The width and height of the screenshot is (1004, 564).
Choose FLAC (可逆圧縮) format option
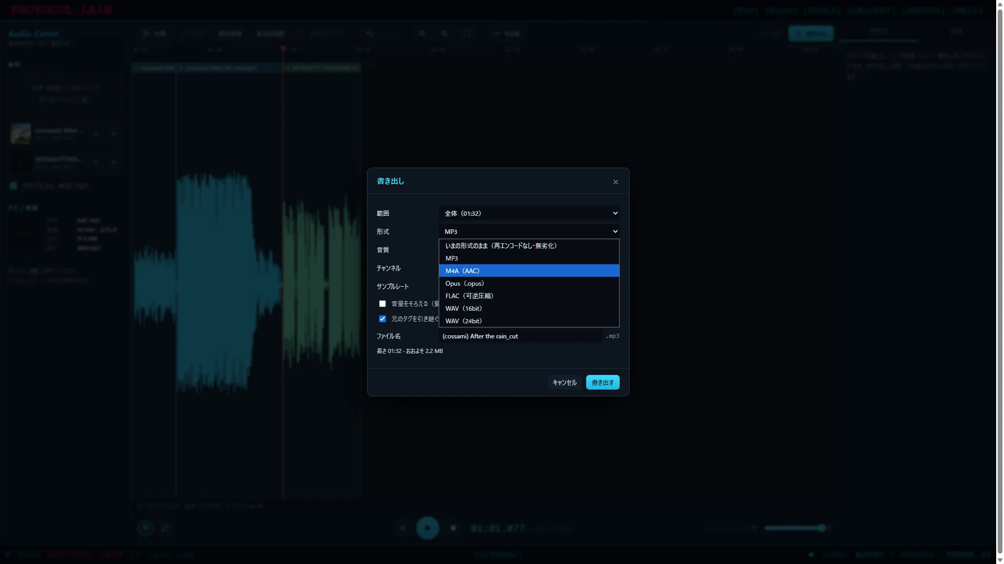529,296
